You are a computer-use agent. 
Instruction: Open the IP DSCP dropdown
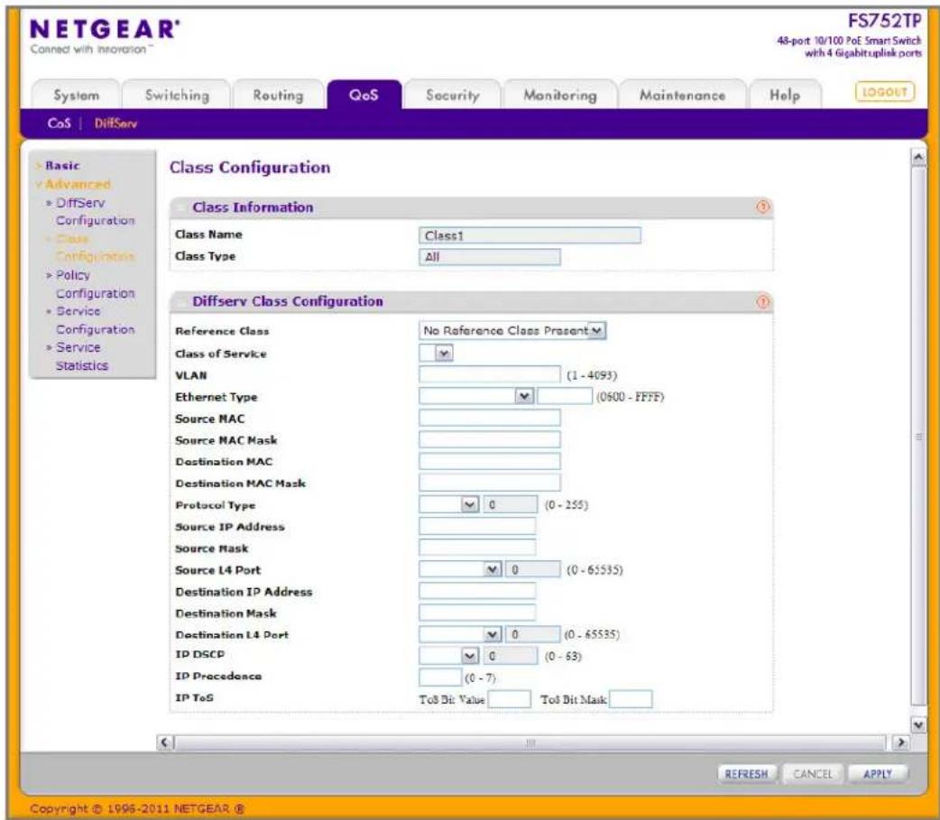tap(448, 656)
